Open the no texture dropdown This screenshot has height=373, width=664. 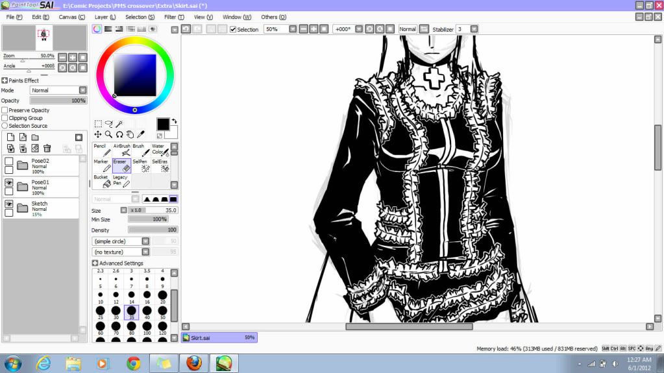click(x=145, y=252)
